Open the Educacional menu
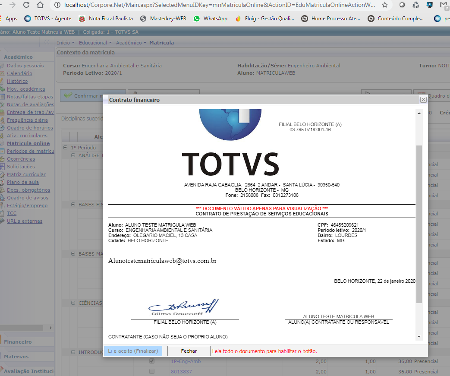 [95, 42]
